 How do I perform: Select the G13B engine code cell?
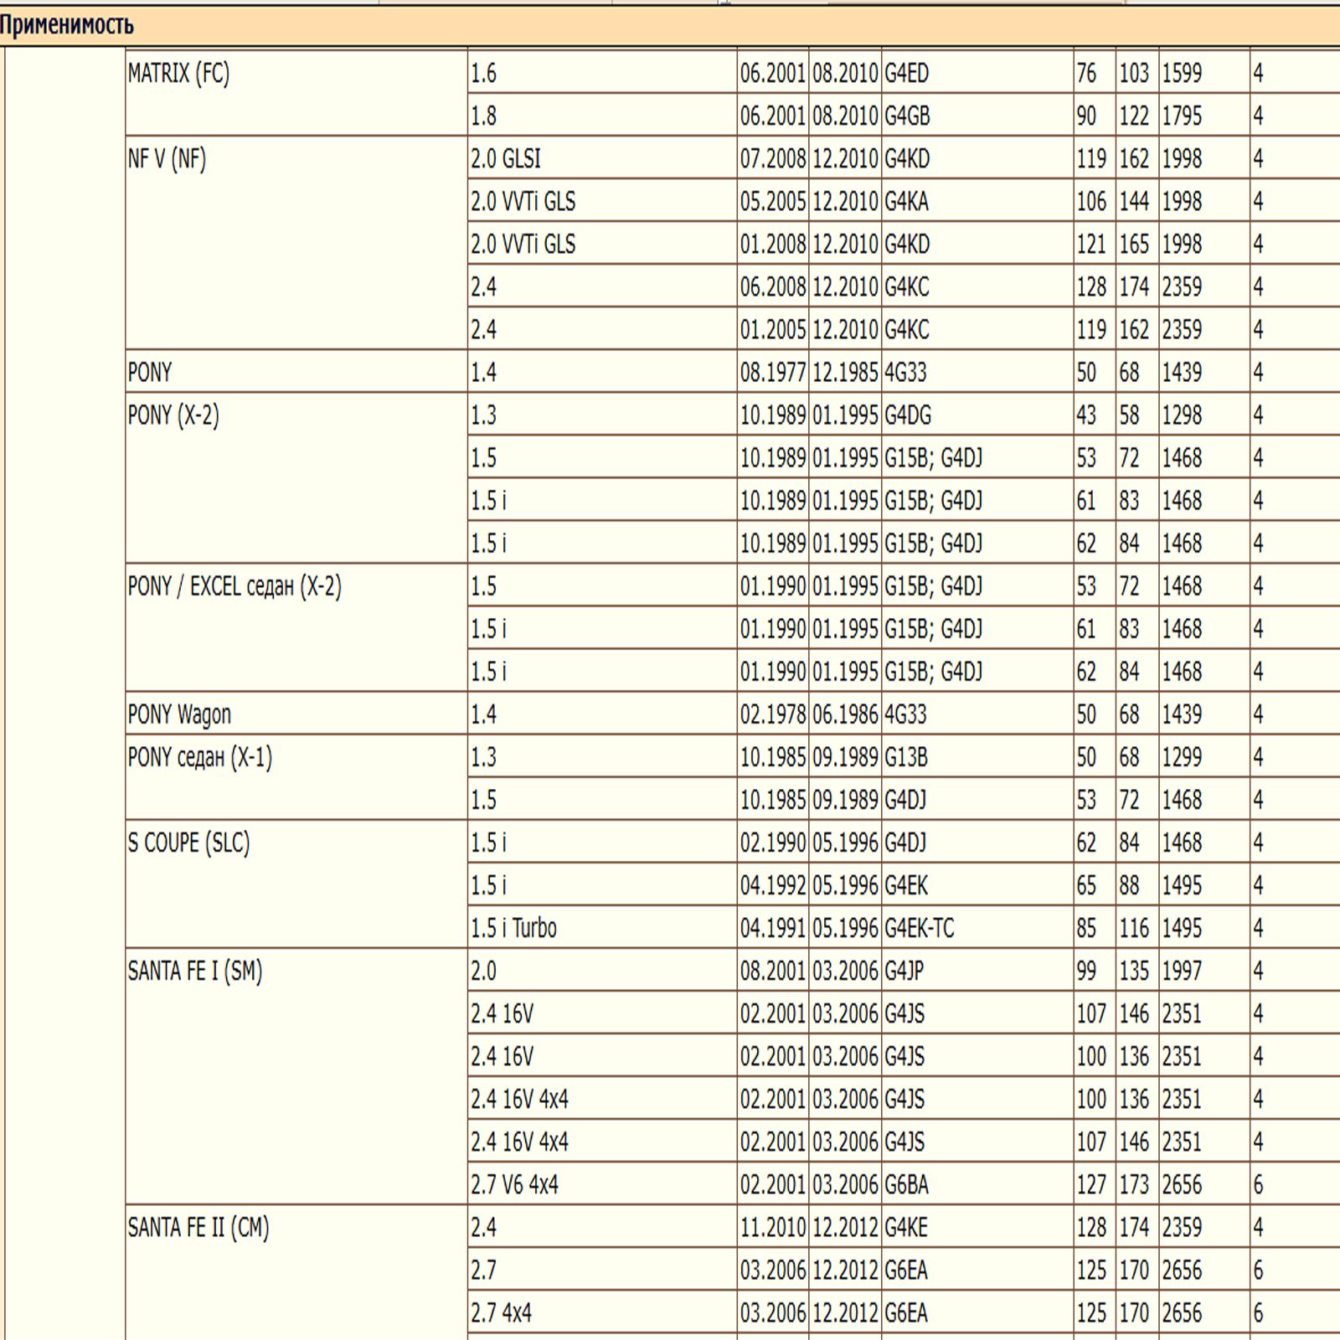click(905, 757)
